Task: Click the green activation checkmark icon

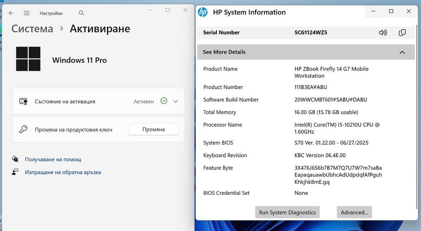Action: tap(164, 101)
